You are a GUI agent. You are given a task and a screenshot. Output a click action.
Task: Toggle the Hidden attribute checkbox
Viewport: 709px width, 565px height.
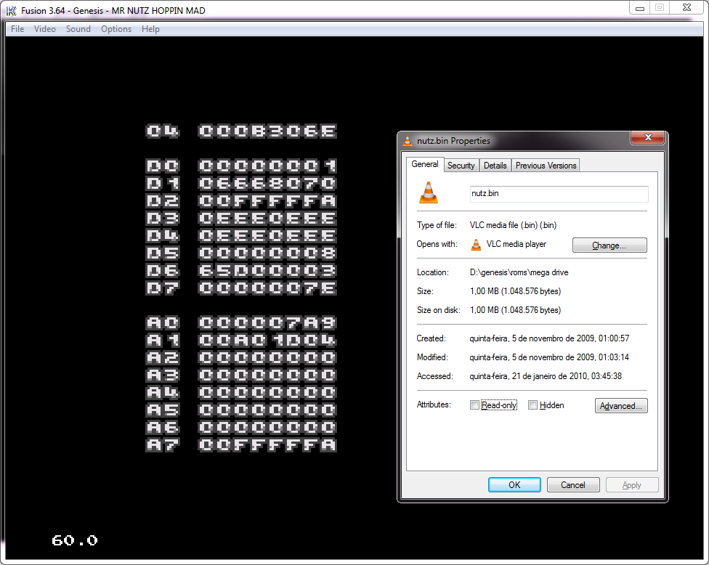tap(533, 405)
